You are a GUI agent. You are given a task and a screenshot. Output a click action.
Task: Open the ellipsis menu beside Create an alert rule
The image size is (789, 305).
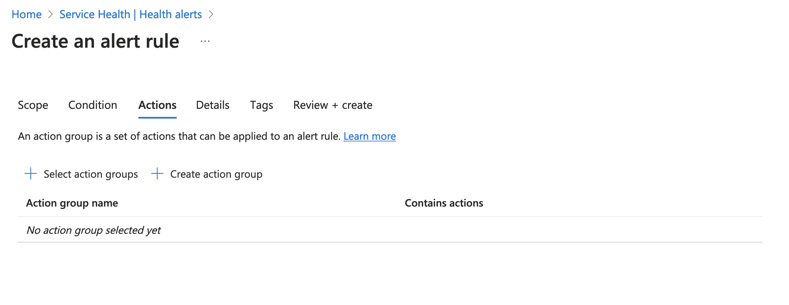coord(205,41)
